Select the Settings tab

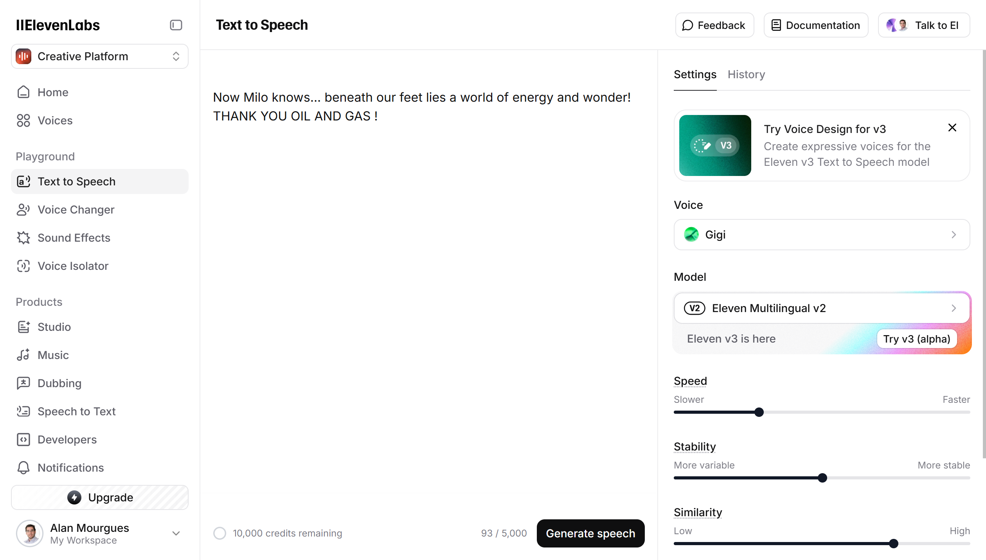[x=695, y=74]
